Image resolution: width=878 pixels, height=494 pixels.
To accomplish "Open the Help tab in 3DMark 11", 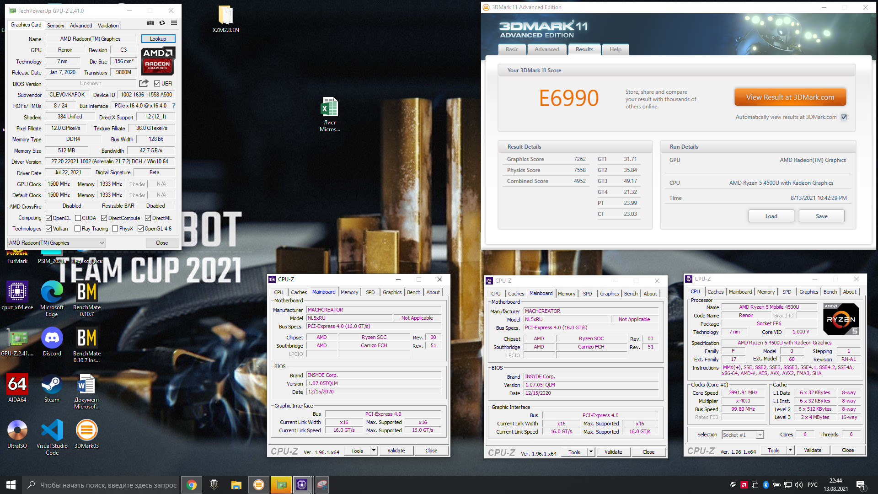I will [x=615, y=49].
